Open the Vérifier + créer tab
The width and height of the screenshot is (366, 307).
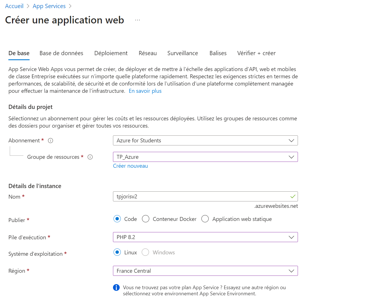click(256, 53)
